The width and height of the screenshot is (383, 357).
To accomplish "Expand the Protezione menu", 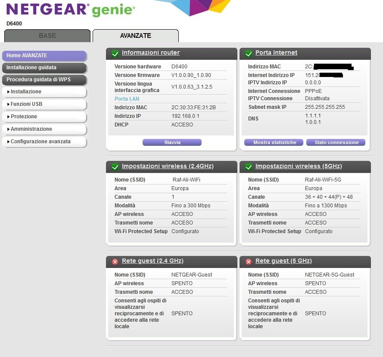I will (44, 117).
